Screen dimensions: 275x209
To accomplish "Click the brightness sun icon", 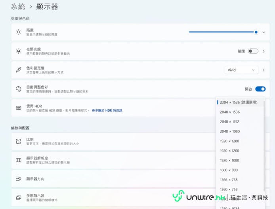I will click(18, 32).
